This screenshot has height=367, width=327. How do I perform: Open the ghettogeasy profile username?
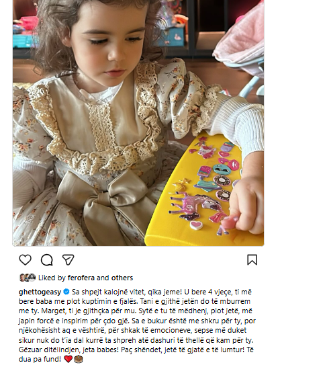tap(40, 292)
